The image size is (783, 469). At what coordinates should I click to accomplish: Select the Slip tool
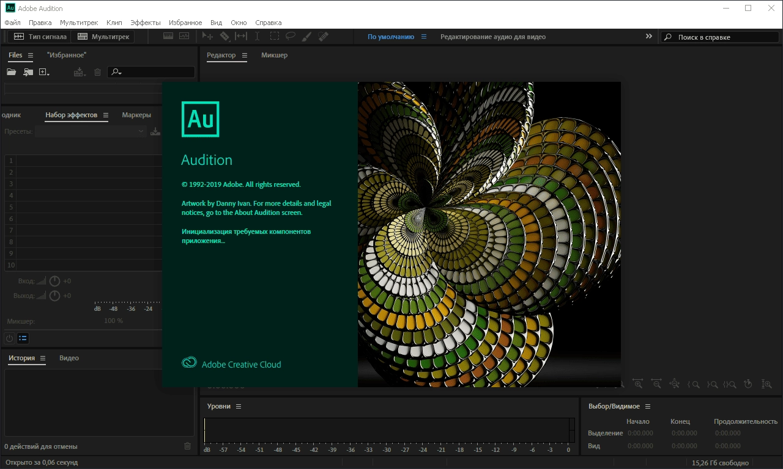coord(241,37)
